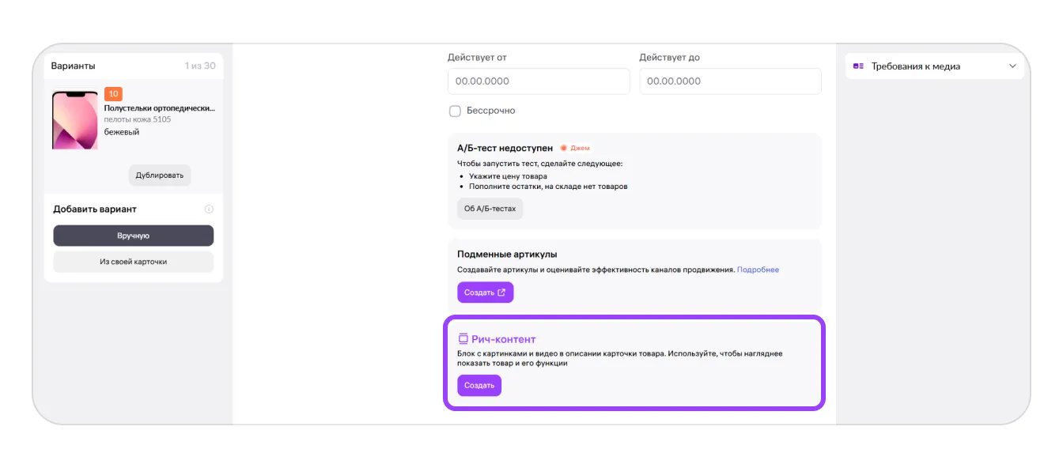Click the purple Требования к медиа icon

(x=858, y=66)
